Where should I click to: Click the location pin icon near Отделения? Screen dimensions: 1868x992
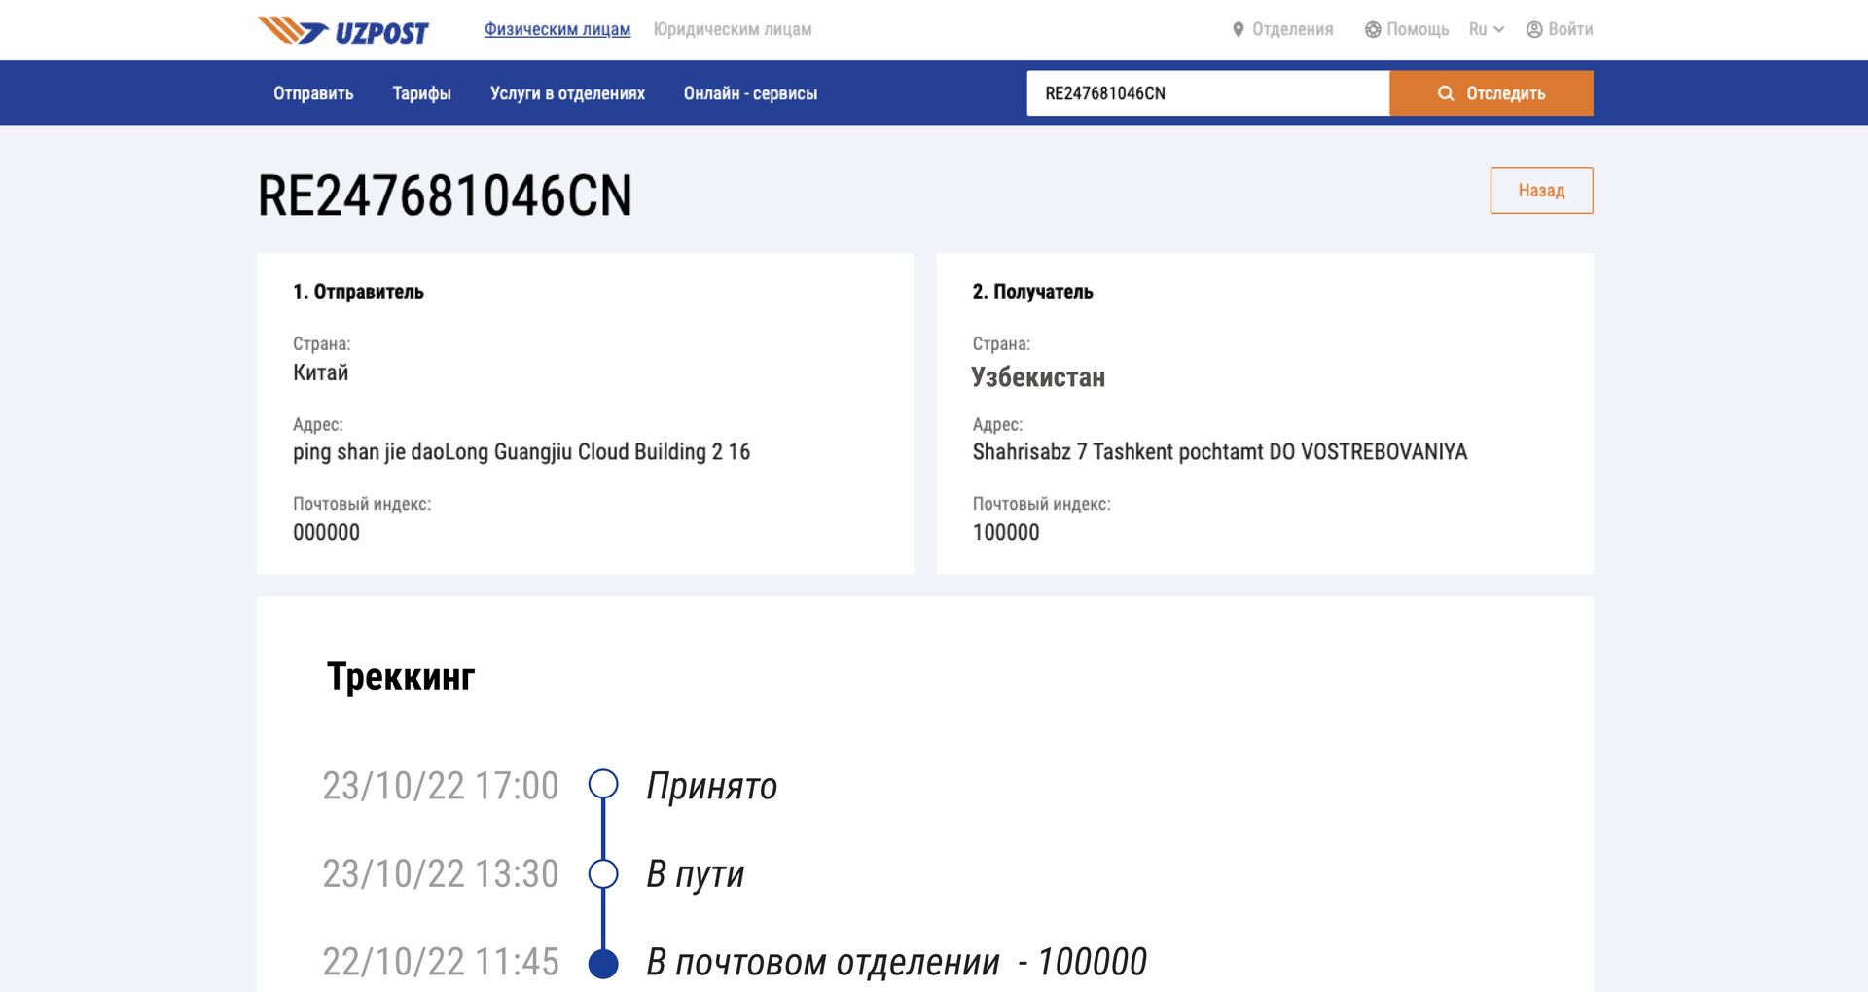click(1238, 30)
